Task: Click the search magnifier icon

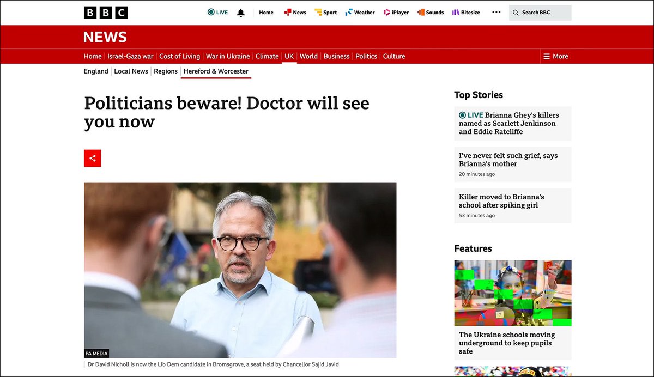Action: [516, 13]
